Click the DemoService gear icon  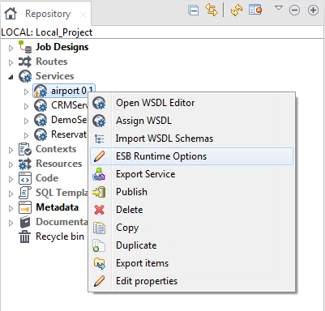point(41,120)
